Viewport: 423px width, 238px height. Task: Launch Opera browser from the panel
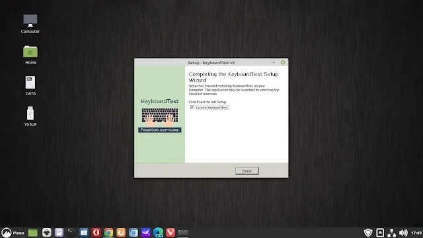click(x=96, y=232)
